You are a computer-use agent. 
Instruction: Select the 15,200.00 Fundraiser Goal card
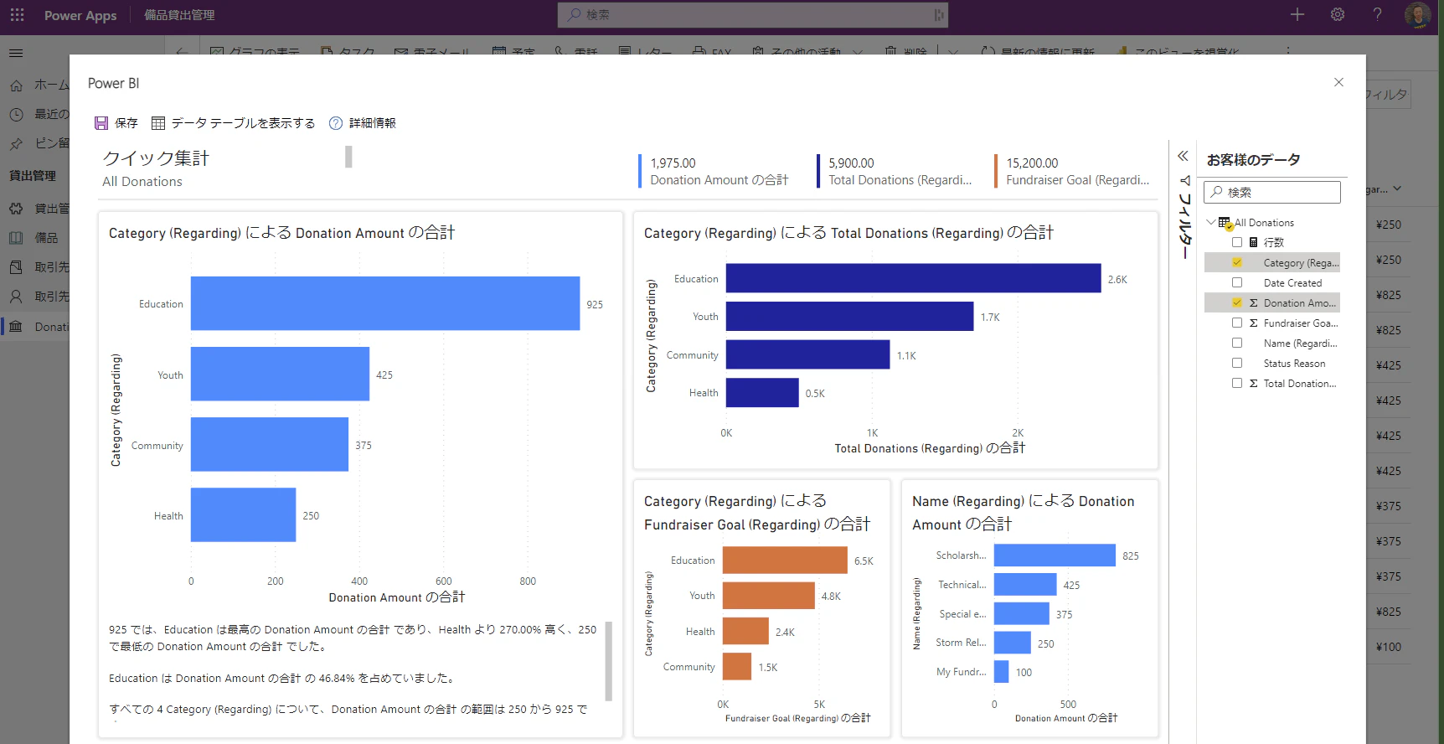coord(1072,171)
